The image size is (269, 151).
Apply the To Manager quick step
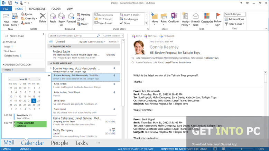[x=129, y=19]
